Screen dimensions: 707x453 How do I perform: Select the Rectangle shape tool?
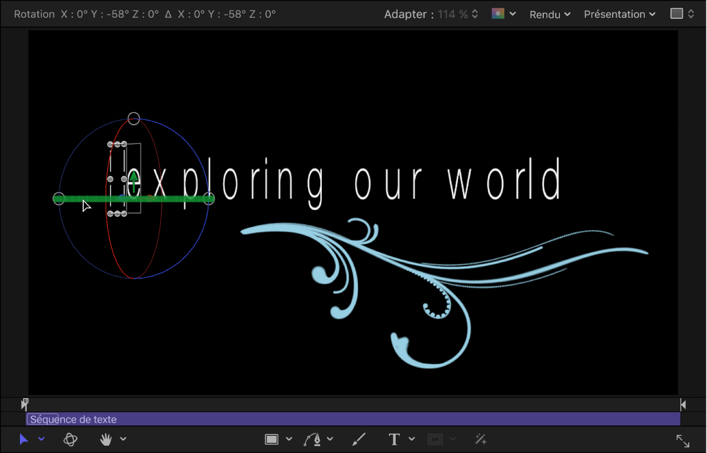click(x=271, y=440)
